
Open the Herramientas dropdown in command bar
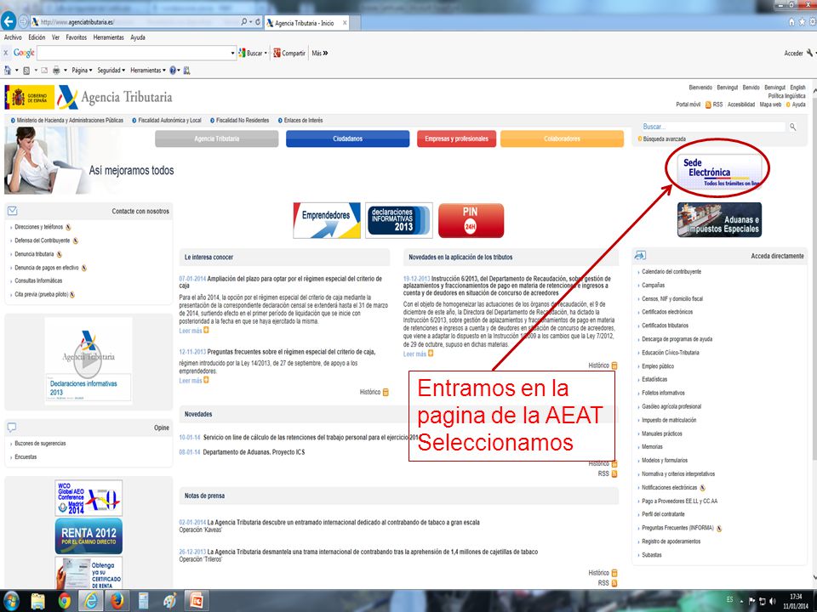click(148, 71)
